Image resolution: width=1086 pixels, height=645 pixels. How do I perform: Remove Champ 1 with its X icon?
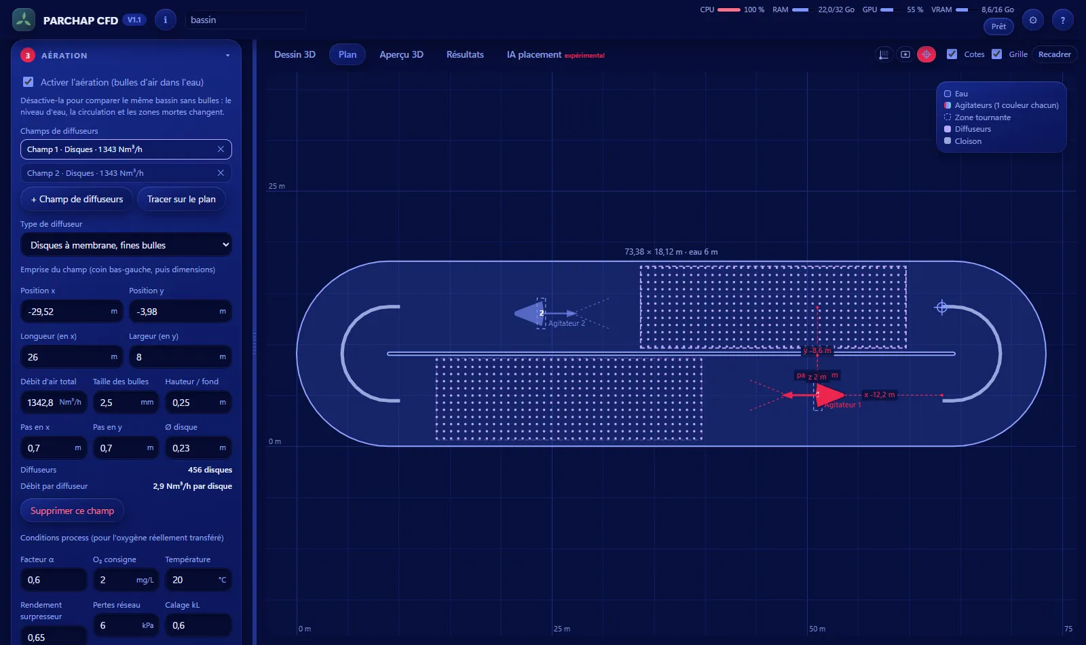click(221, 149)
